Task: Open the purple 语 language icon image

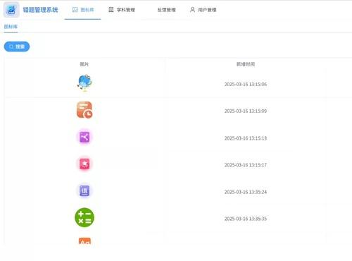Action: click(84, 190)
